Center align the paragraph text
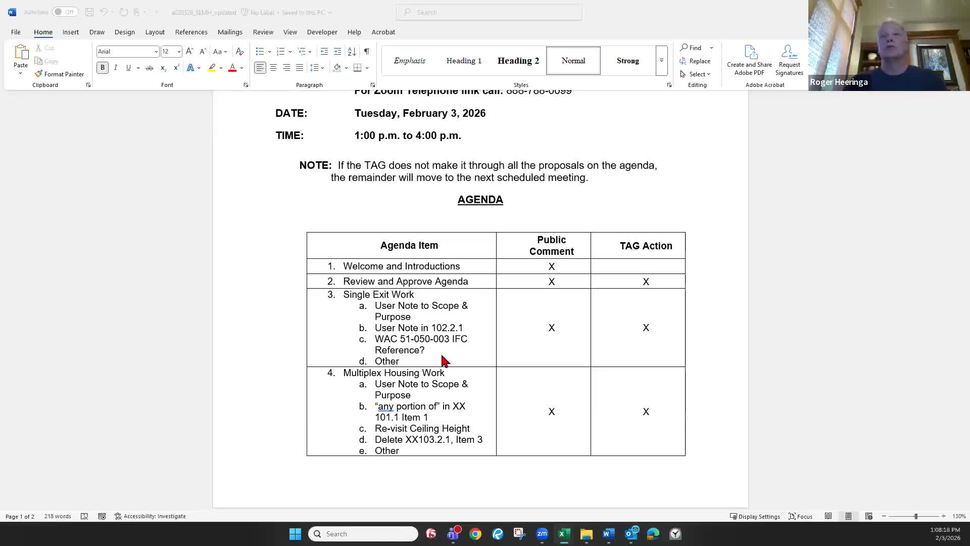Image resolution: width=970 pixels, height=546 pixels. [x=273, y=68]
